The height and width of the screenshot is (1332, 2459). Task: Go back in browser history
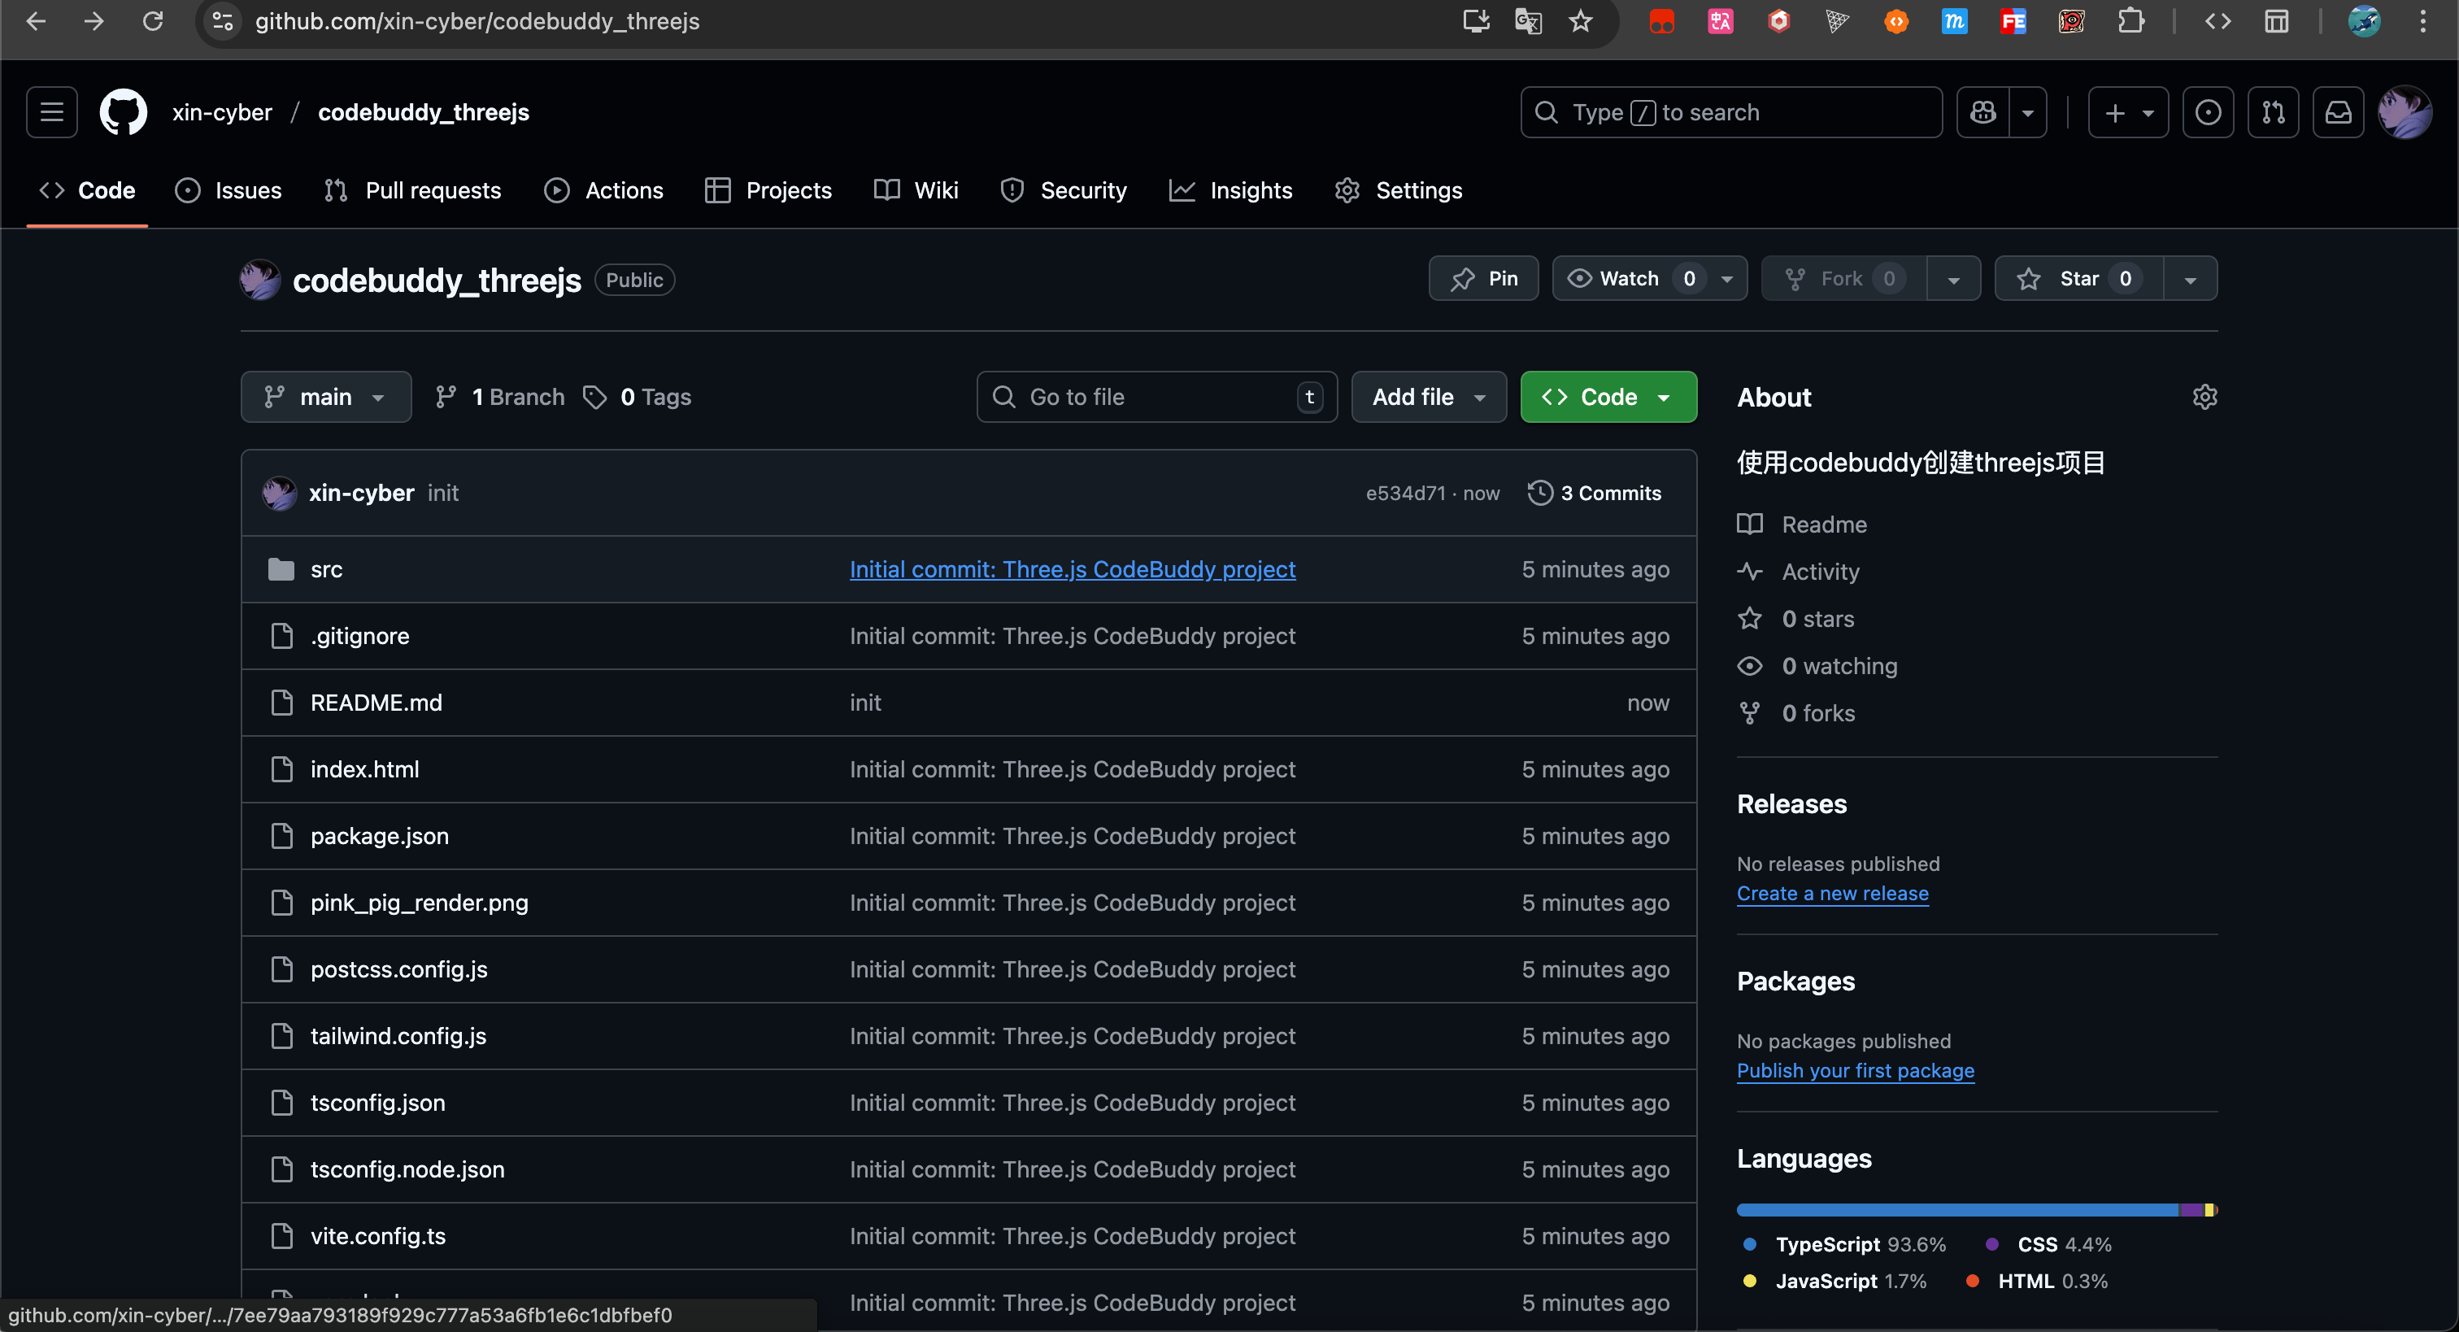37,21
